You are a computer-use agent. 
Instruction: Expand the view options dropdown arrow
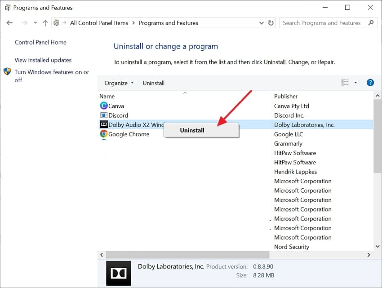click(x=355, y=83)
